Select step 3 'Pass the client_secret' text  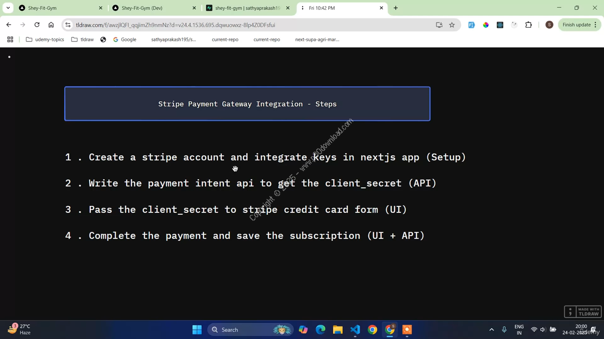click(236, 210)
